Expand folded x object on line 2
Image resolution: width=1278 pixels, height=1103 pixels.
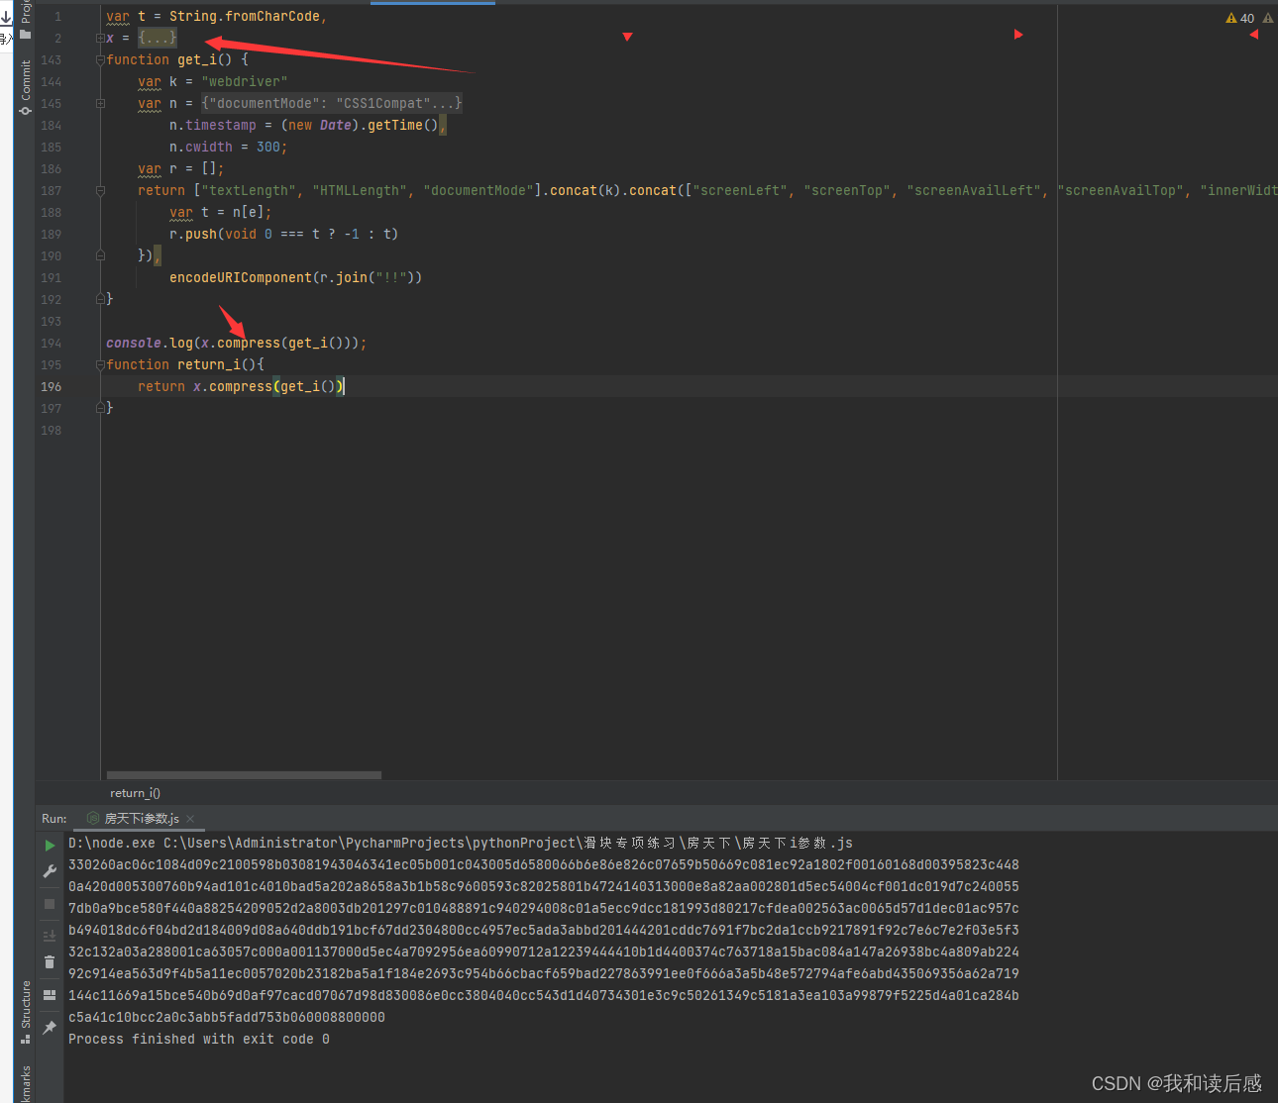pyautogui.click(x=100, y=38)
